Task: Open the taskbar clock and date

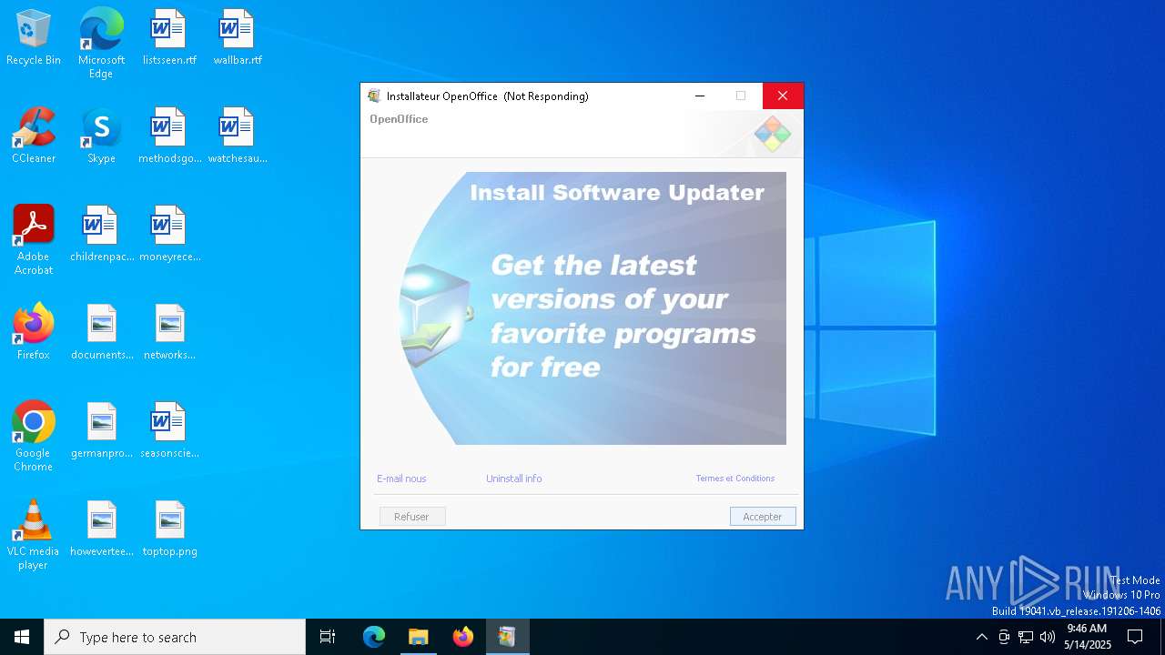Action: [x=1087, y=637]
